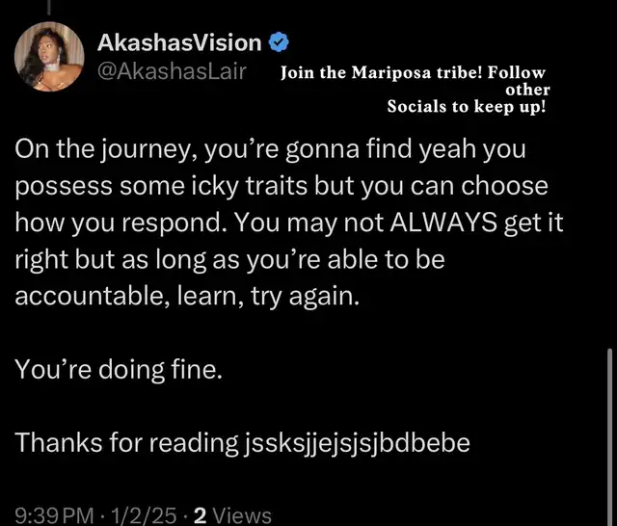Click the lone word "other" in overlay
Viewport: 617px width, 526px height.
tap(527, 90)
